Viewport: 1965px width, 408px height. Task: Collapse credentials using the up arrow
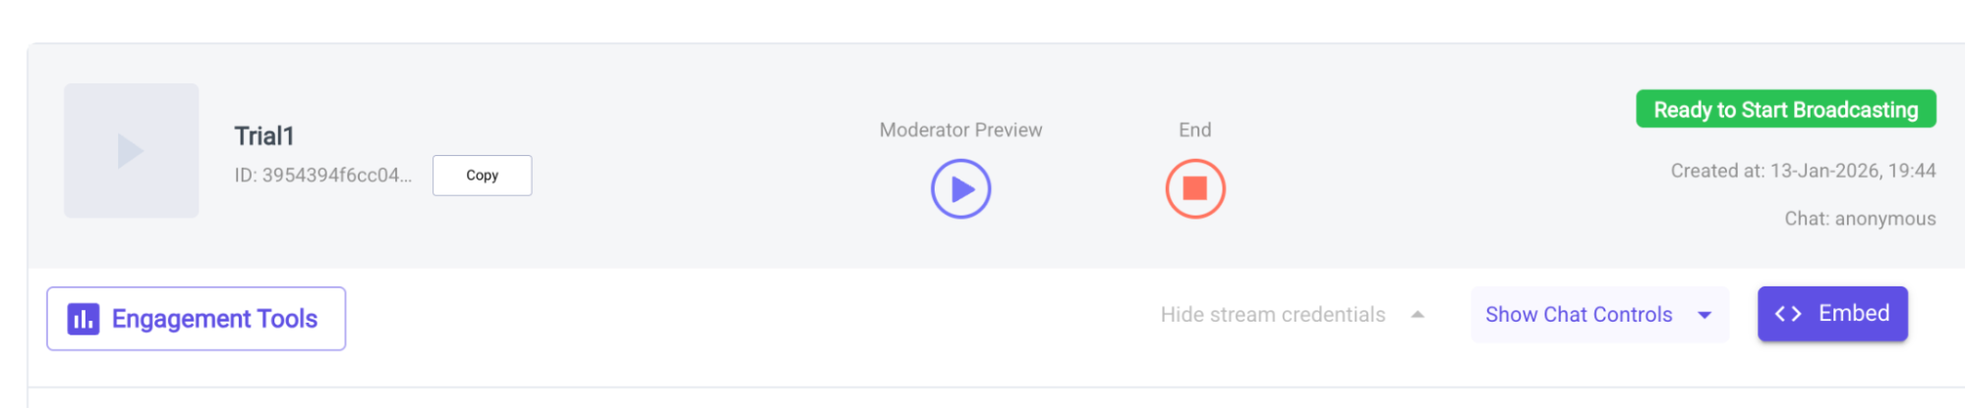pyautogui.click(x=1417, y=315)
